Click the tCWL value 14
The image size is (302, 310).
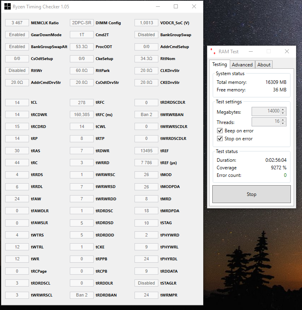pos(82,126)
